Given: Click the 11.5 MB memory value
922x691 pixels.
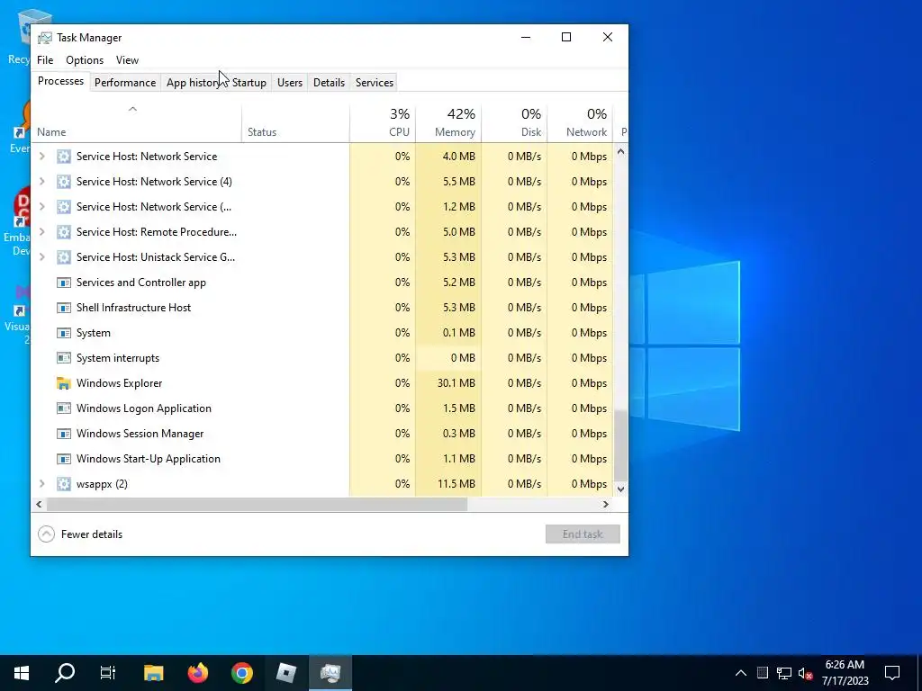Looking at the screenshot, I should tap(456, 484).
